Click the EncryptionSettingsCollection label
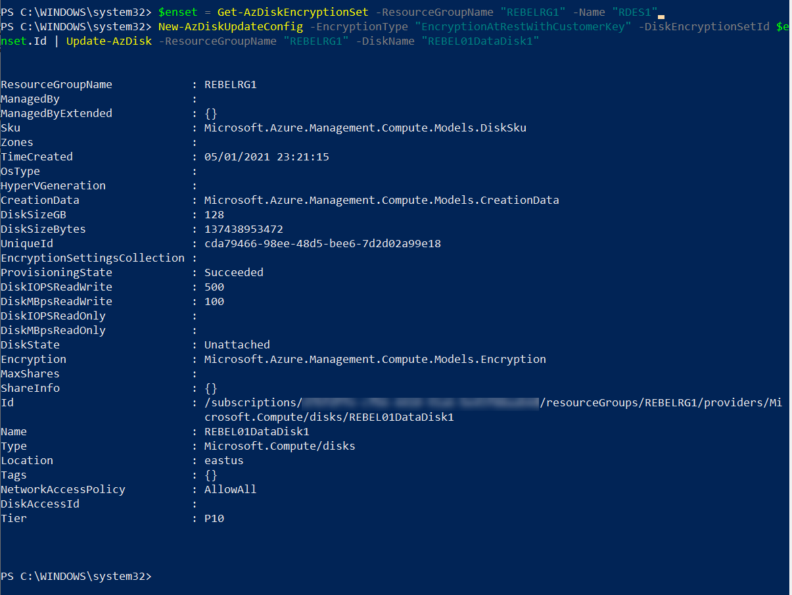 [93, 258]
